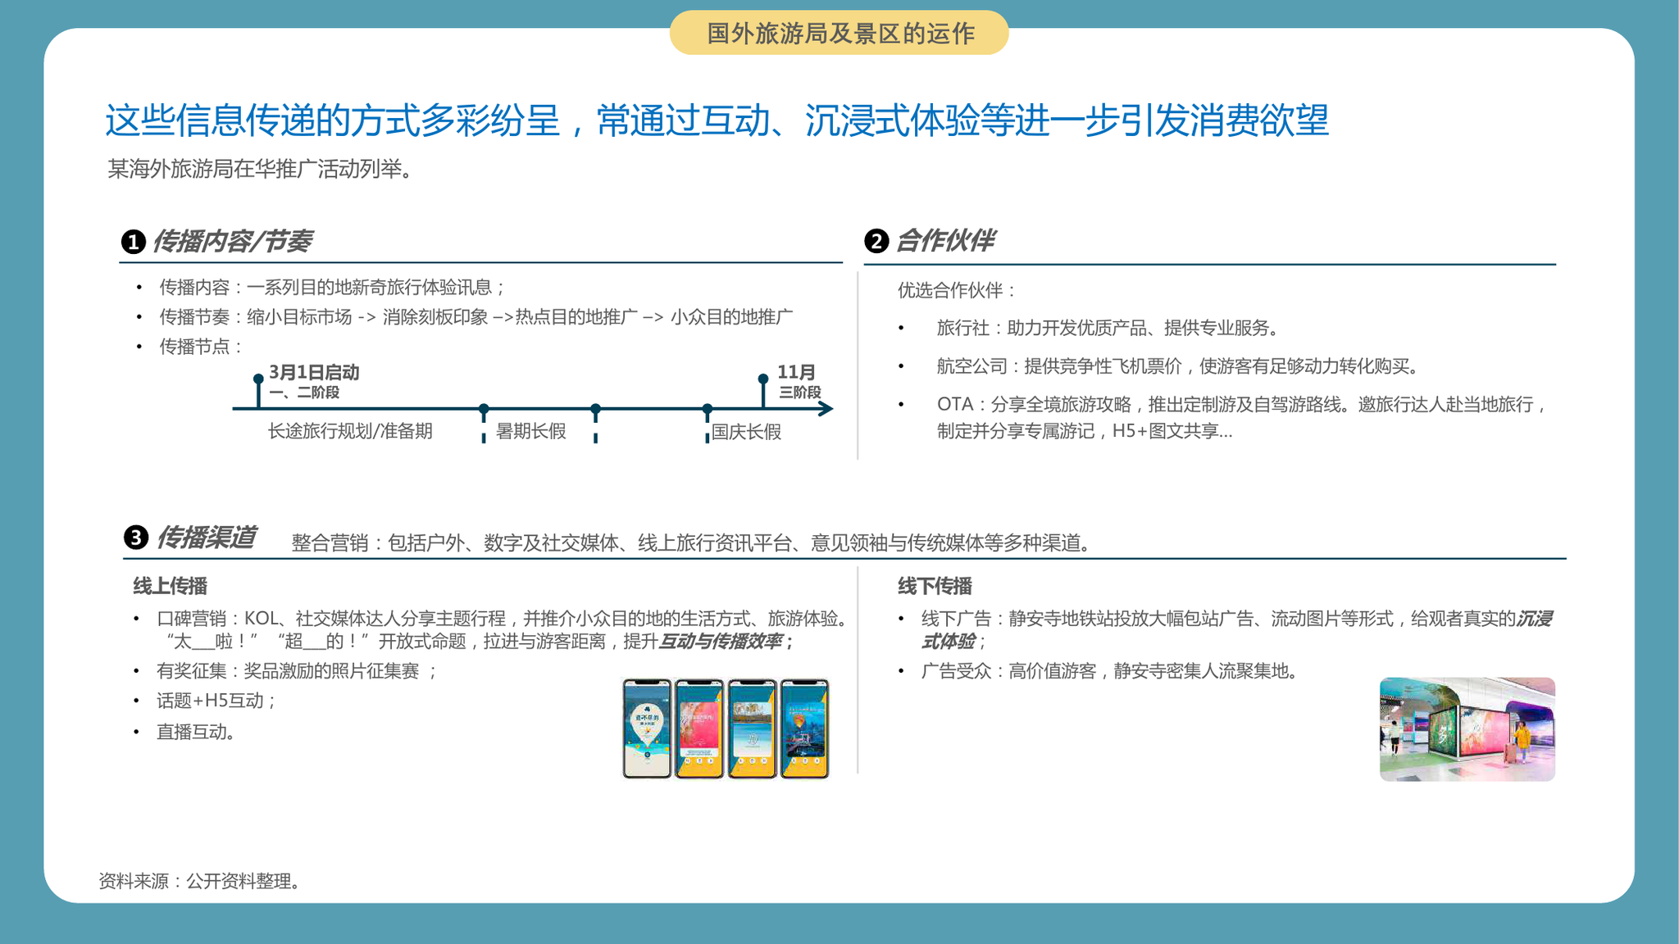
Task: Click the subtitle 某海外旅游局在华推广活动列举。
Action: tap(260, 169)
